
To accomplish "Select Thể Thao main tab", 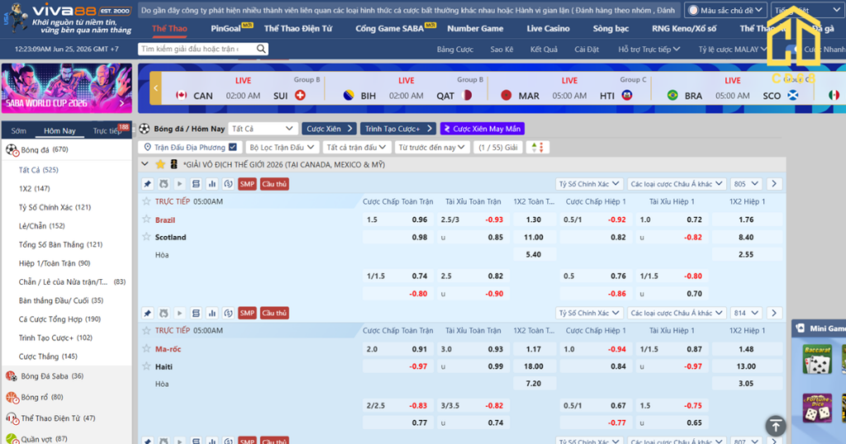I will coord(169,29).
